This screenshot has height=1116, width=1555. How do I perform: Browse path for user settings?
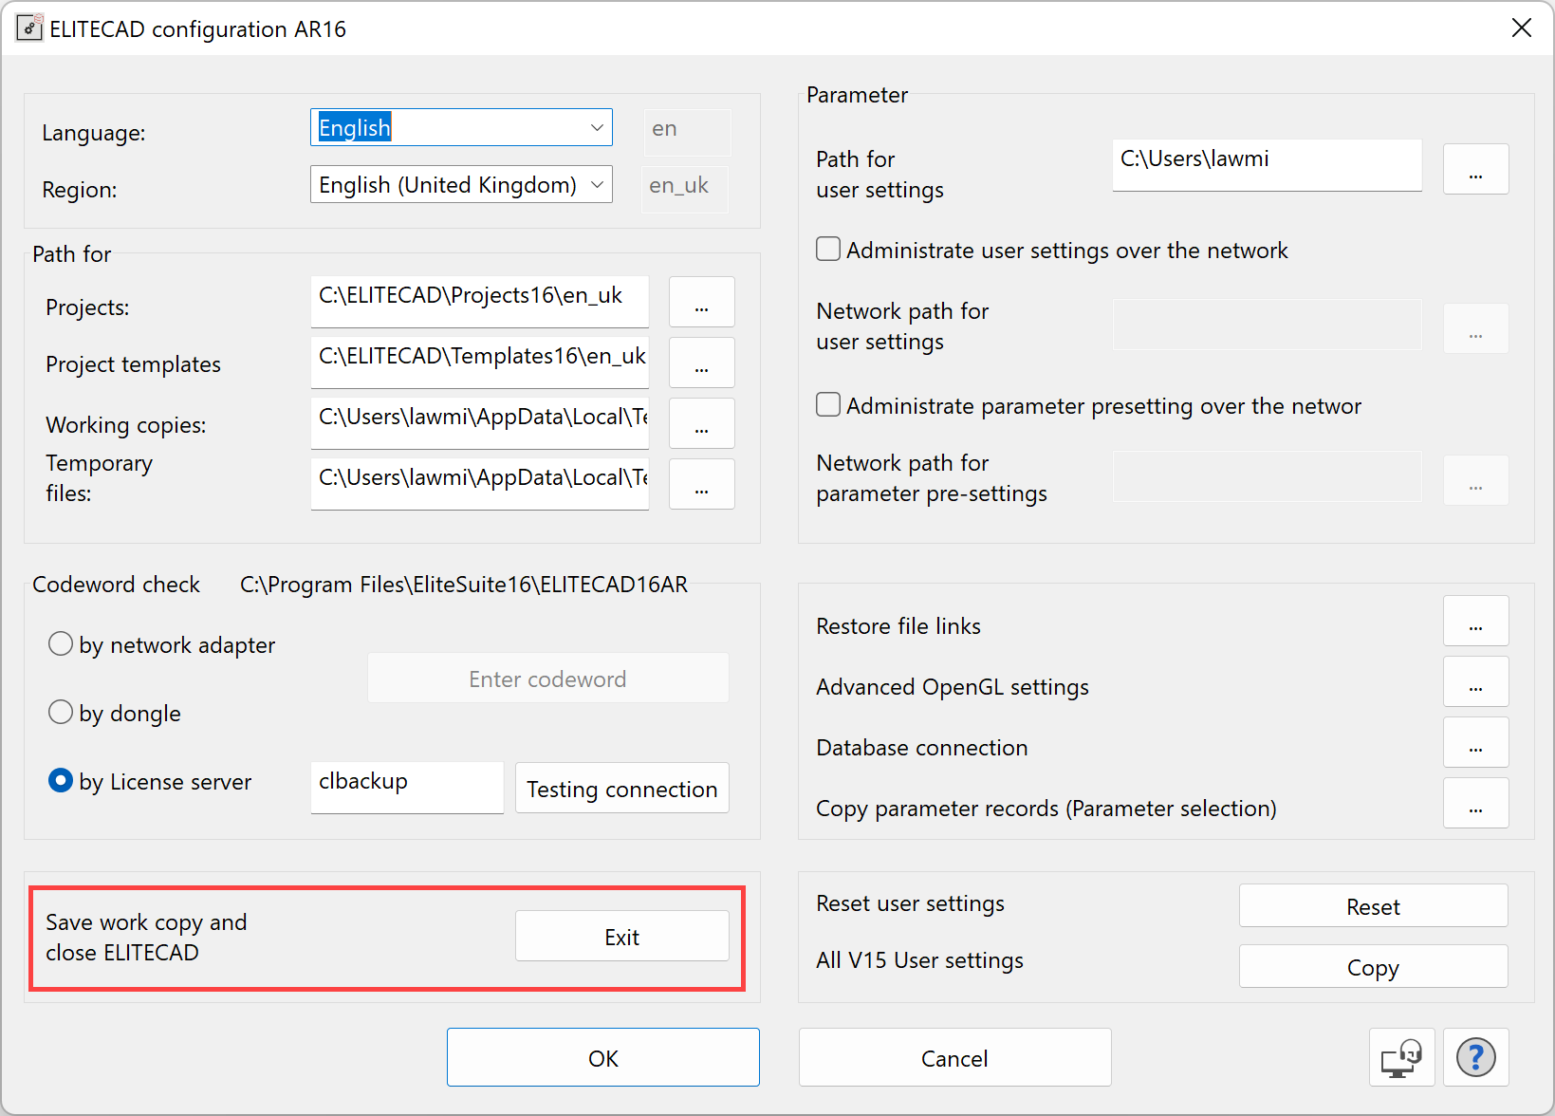click(x=1475, y=169)
